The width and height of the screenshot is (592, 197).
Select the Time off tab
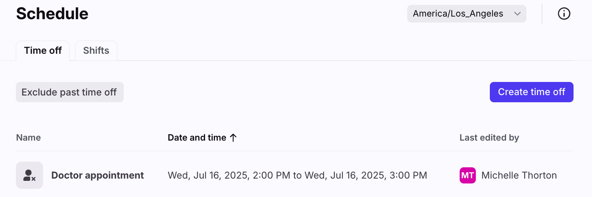[43, 51]
